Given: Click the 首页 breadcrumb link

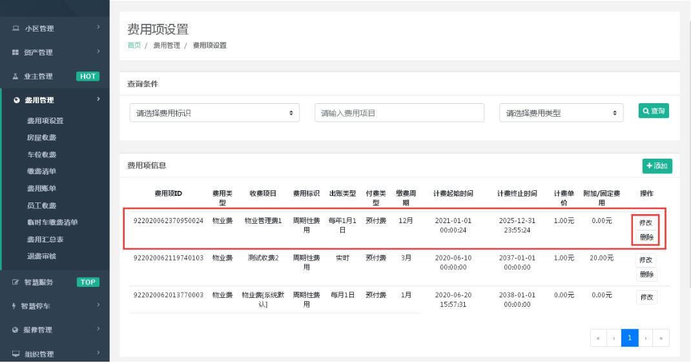Looking at the screenshot, I should pyautogui.click(x=133, y=45).
